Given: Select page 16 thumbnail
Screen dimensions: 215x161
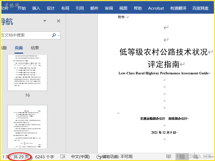Looking at the screenshot, I should pyautogui.click(x=27, y=73).
